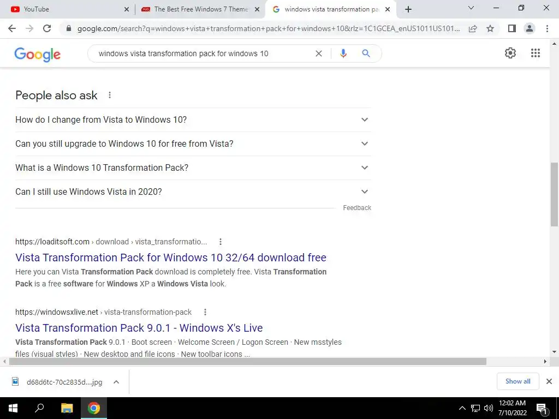Expand 'Can you still upgrade to Windows 10 for free'
Screen dimensions: 559x419
tap(193, 143)
